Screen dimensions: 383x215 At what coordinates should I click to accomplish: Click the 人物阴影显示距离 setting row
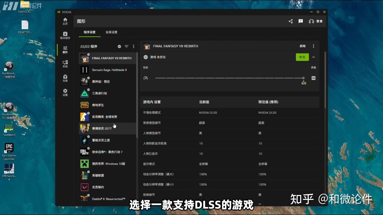click(230, 143)
